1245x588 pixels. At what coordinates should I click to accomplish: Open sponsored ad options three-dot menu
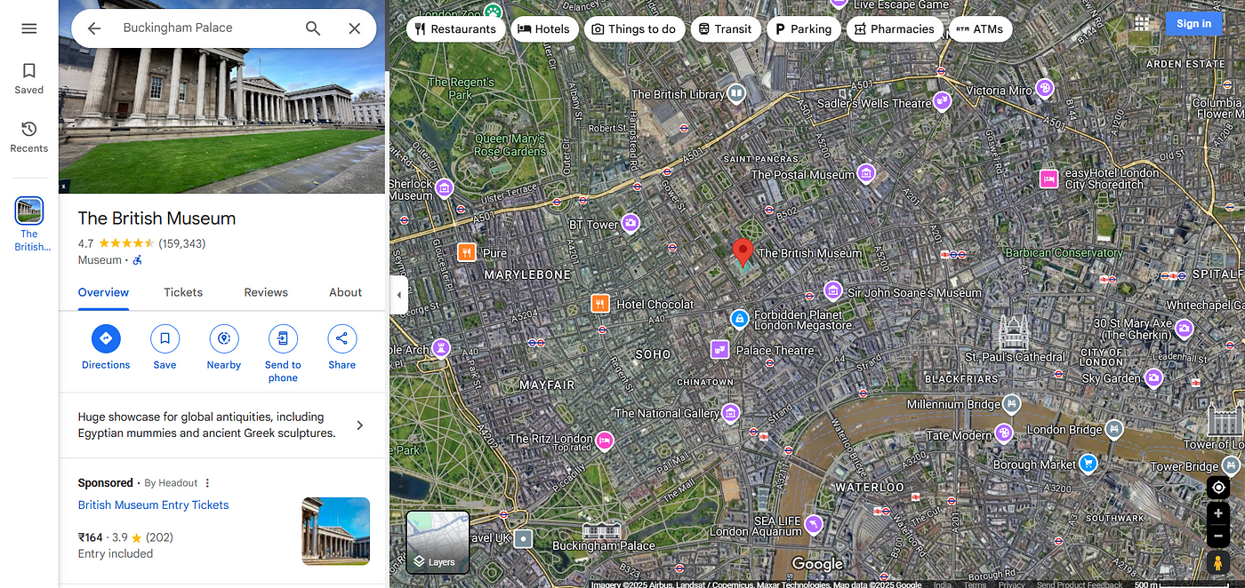coord(207,483)
